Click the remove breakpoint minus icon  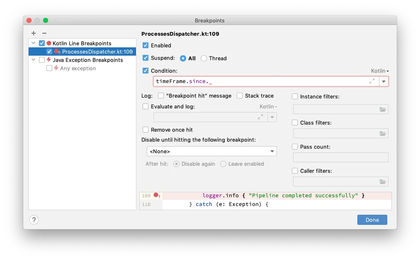(x=44, y=33)
